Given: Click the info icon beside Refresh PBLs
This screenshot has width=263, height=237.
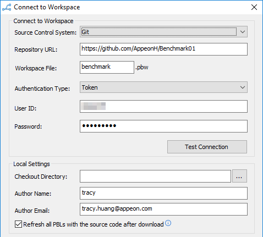Looking at the screenshot, I should (x=168, y=223).
